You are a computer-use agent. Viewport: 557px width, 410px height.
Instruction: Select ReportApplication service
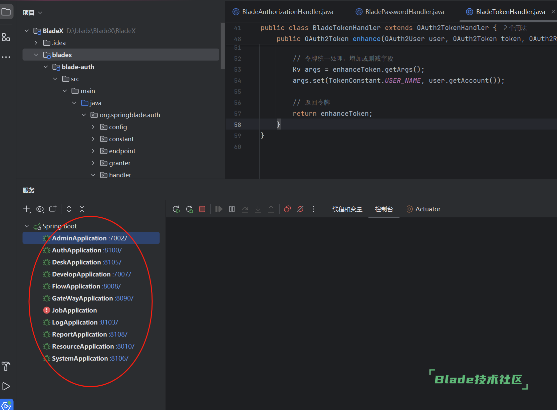pyautogui.click(x=91, y=334)
